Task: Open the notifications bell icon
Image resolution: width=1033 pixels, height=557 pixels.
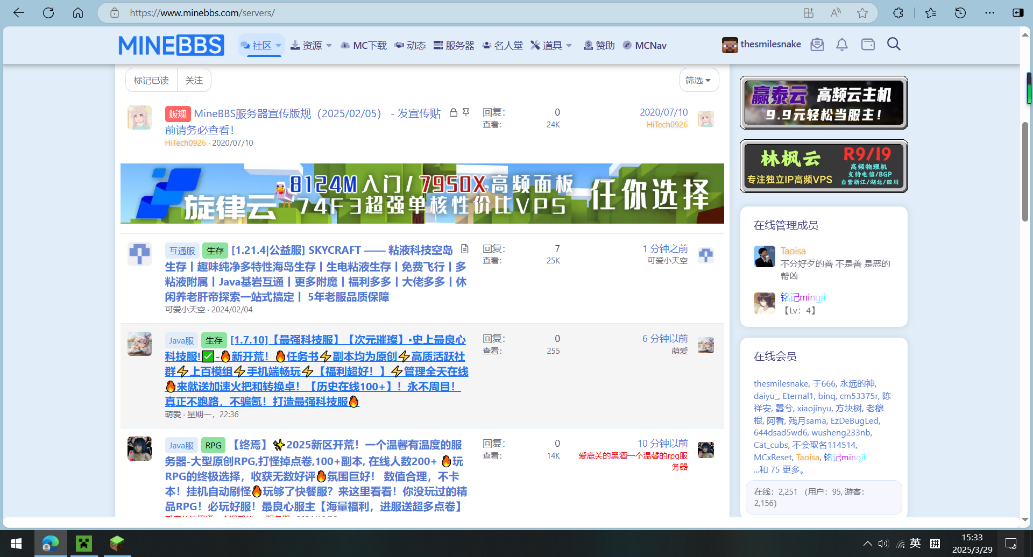Action: click(x=842, y=45)
